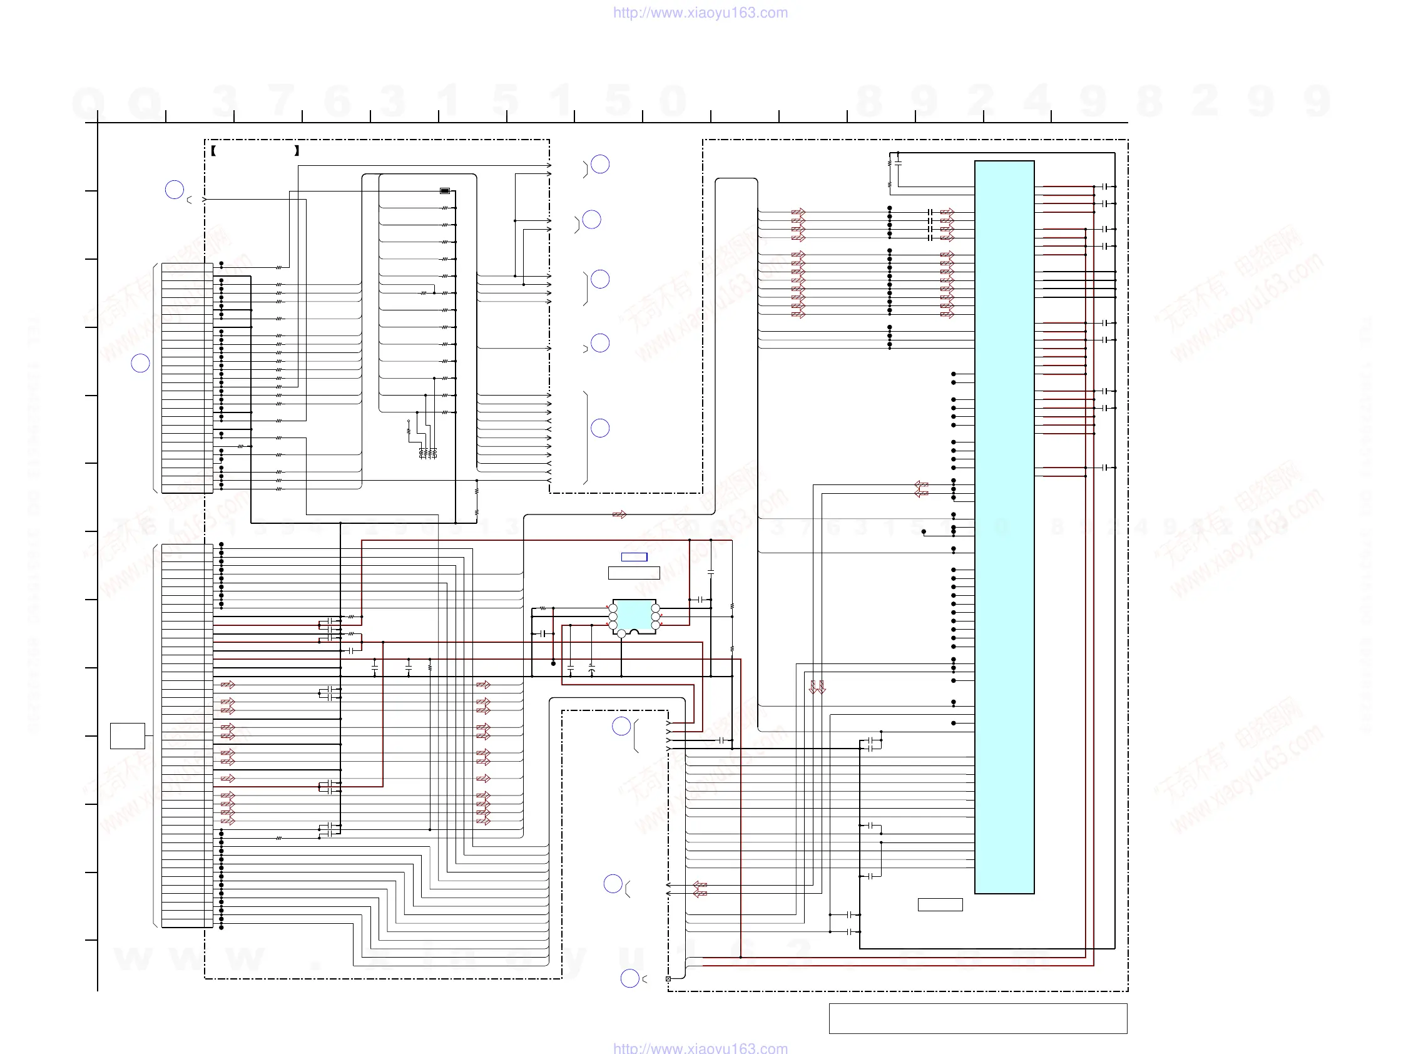Click the blue circle near the top-left arrow connector
The height and width of the screenshot is (1054, 1401).
coord(174,190)
